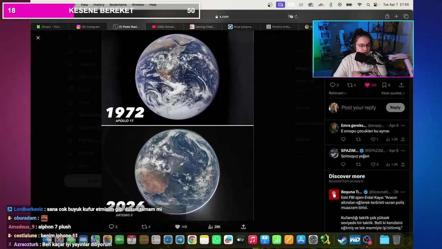
Task: Click sidebar reply icon with 3 comments
Action: [333, 85]
